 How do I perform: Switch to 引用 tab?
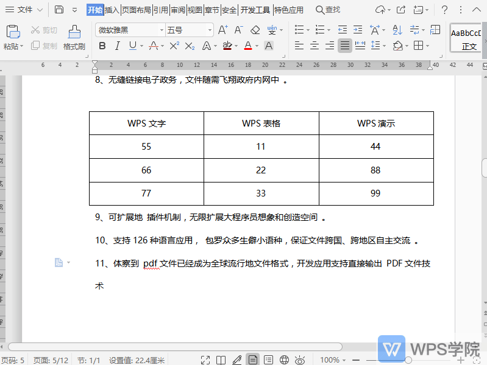(x=161, y=10)
